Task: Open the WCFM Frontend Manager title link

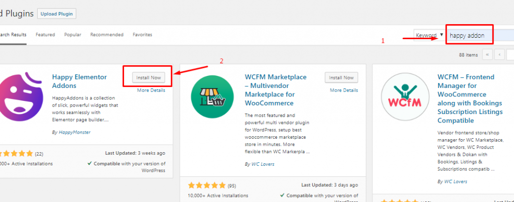Action: pyautogui.click(x=470, y=98)
